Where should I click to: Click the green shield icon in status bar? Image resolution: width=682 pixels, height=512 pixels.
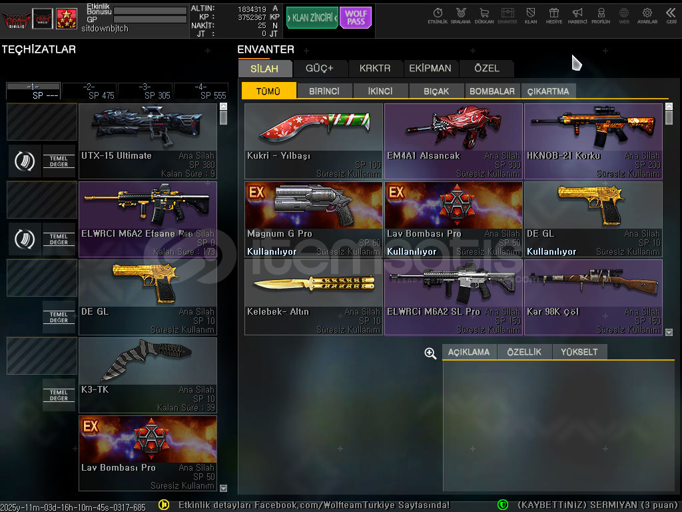pos(502,505)
